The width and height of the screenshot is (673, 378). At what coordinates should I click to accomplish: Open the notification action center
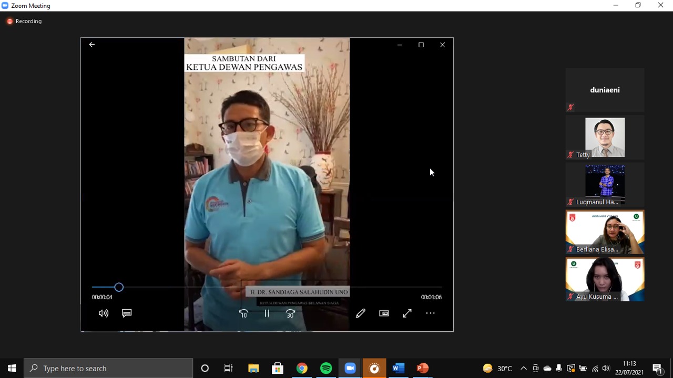click(657, 368)
